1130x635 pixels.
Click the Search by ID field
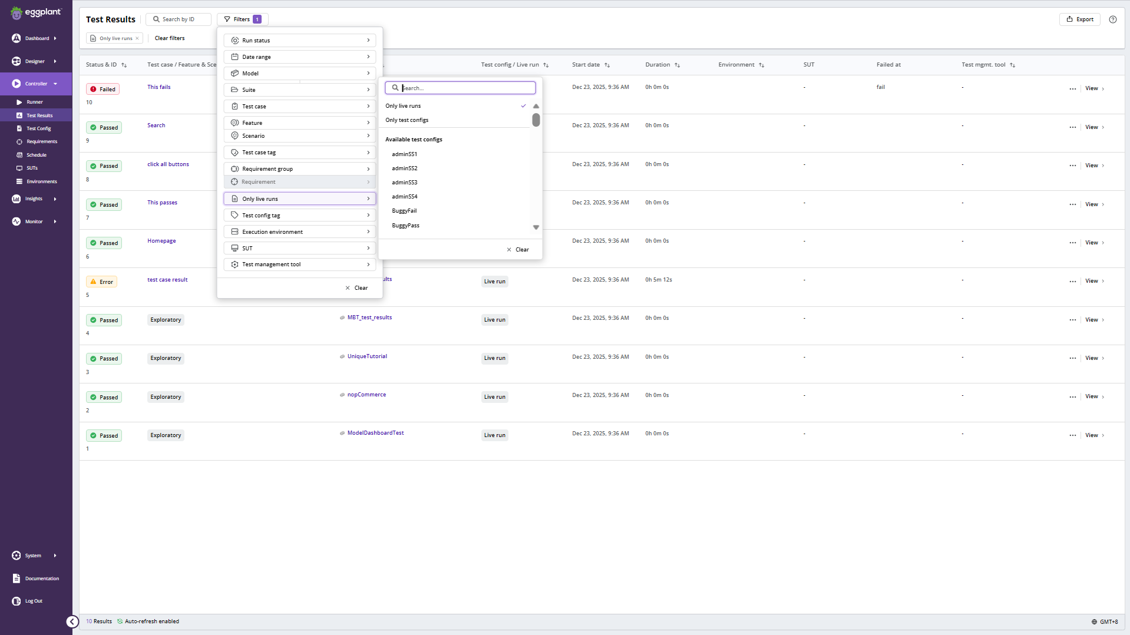(179, 19)
